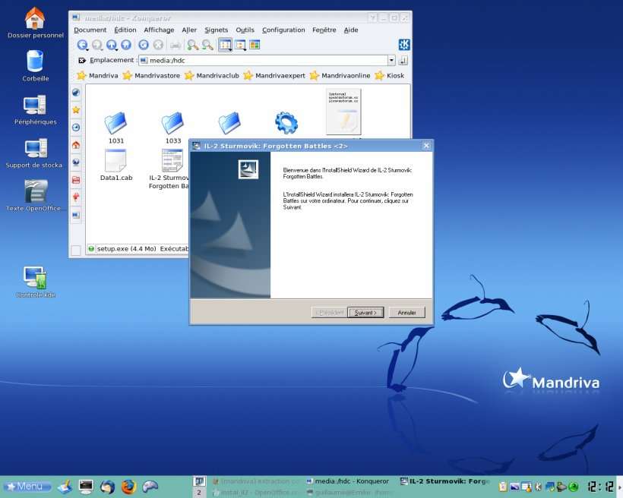Open Périphériques desktop icon

(x=36, y=109)
